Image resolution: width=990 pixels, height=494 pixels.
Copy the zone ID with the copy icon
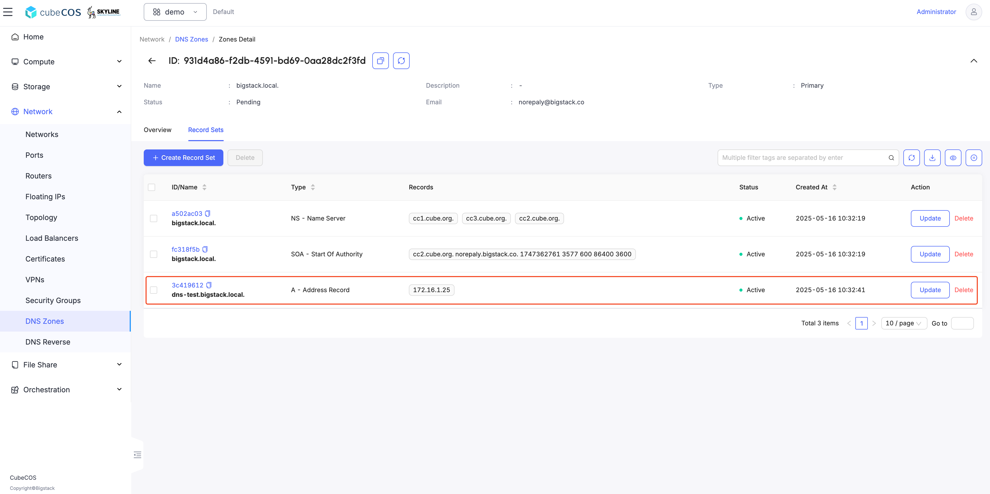pyautogui.click(x=380, y=61)
